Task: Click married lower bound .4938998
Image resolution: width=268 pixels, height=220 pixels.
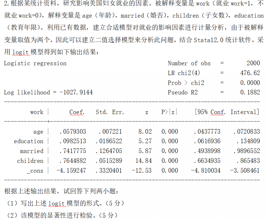Action: tap(207, 151)
